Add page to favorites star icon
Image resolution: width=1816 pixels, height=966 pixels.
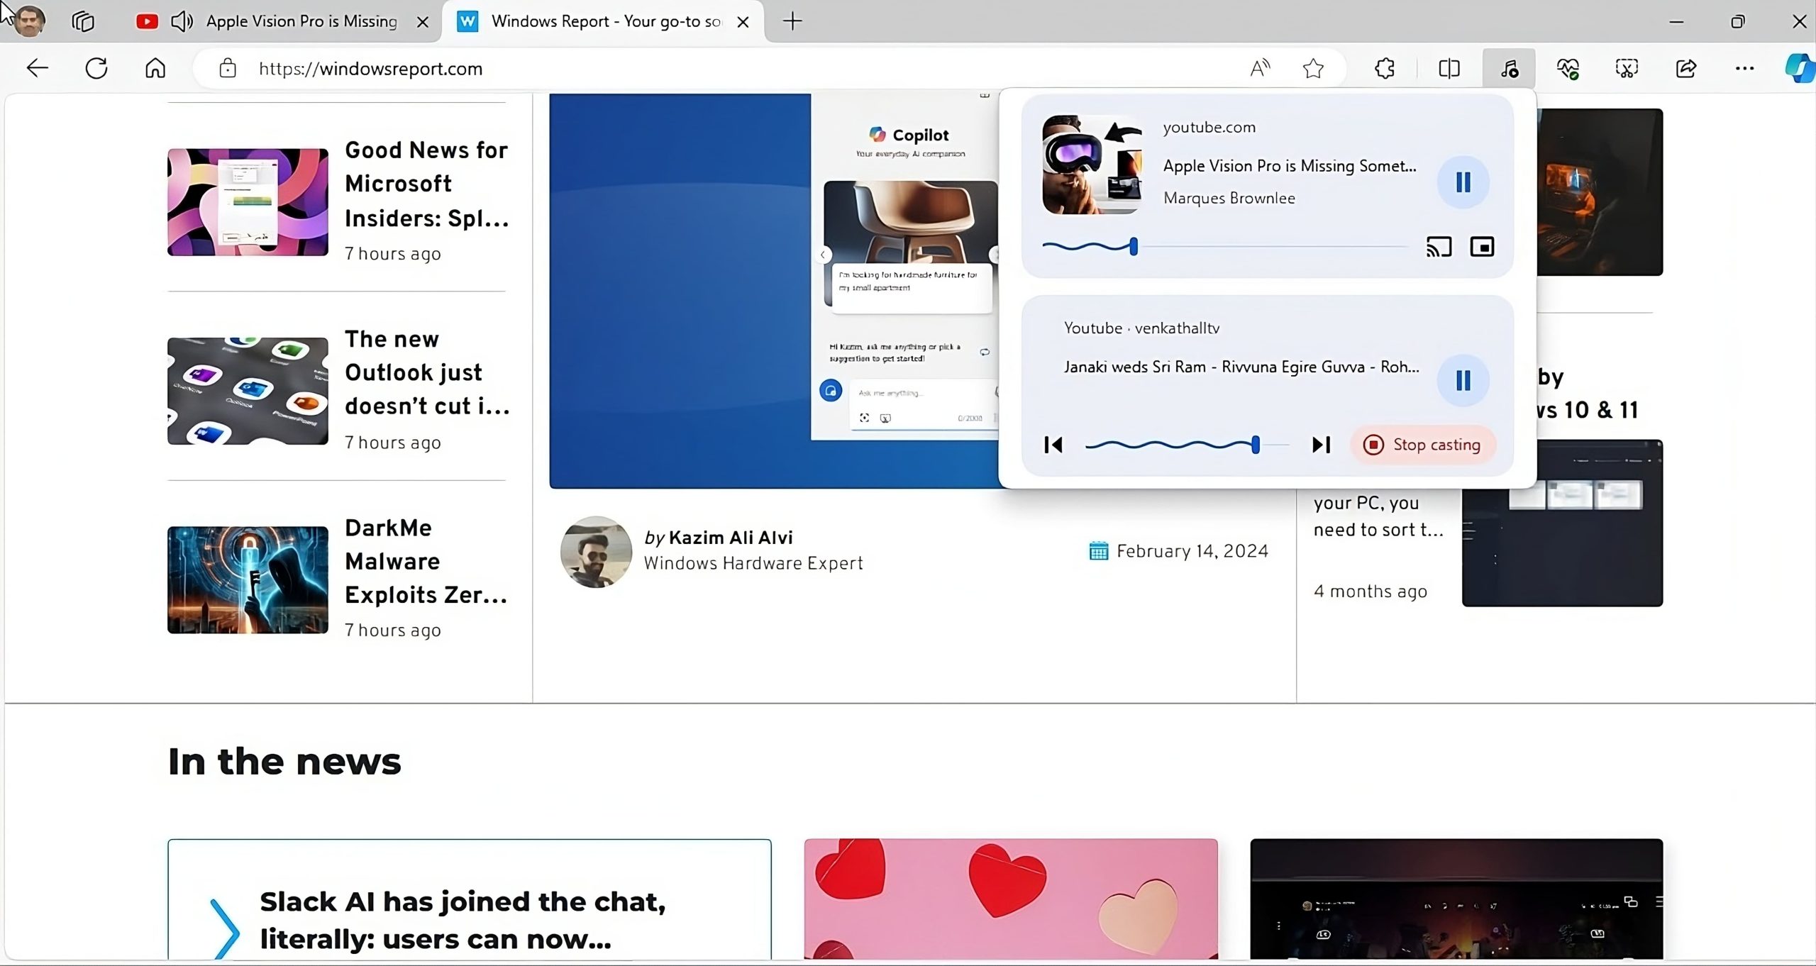[1313, 68]
